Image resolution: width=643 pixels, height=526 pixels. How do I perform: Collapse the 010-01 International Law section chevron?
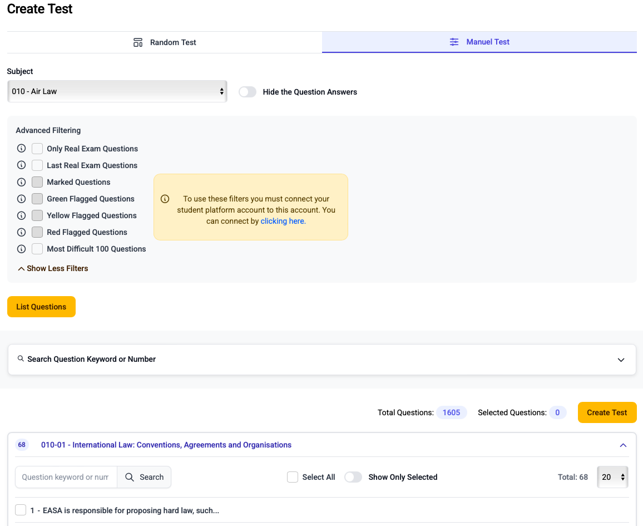pos(623,445)
